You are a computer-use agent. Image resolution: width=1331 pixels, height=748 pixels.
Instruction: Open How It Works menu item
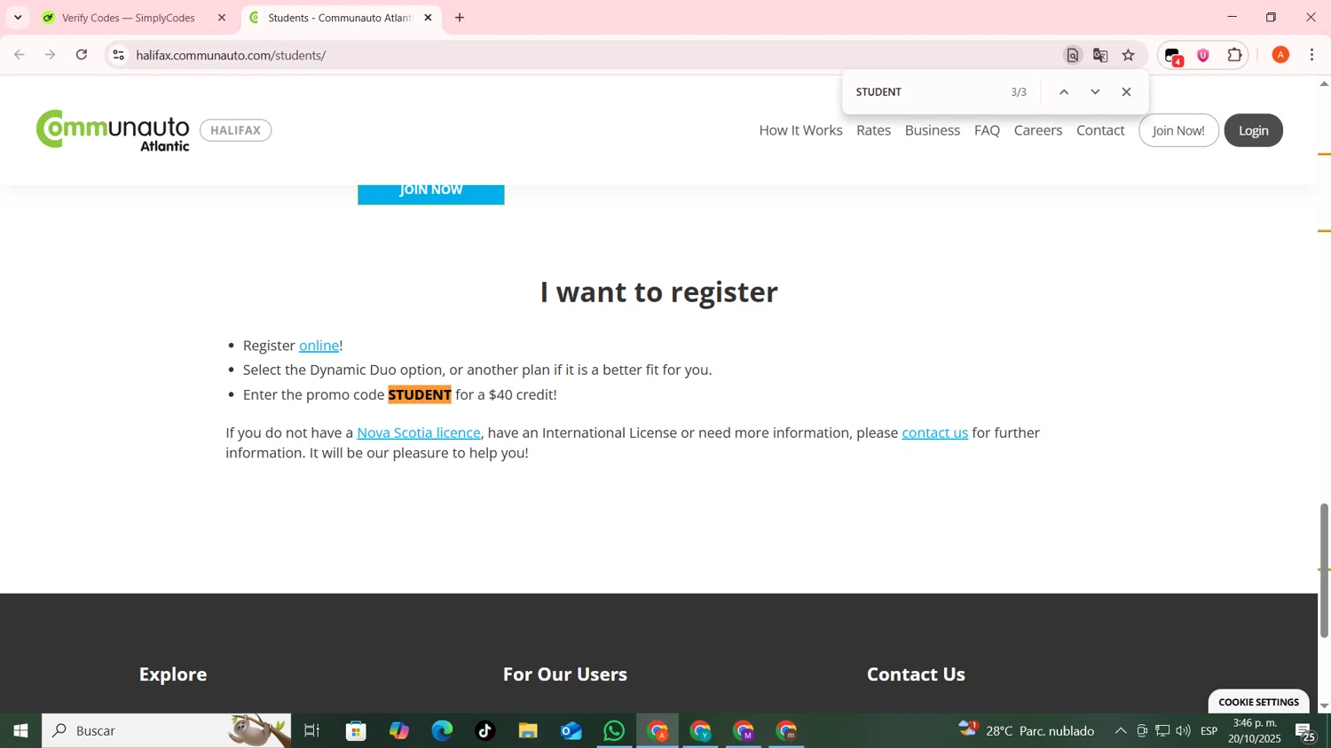click(x=800, y=130)
